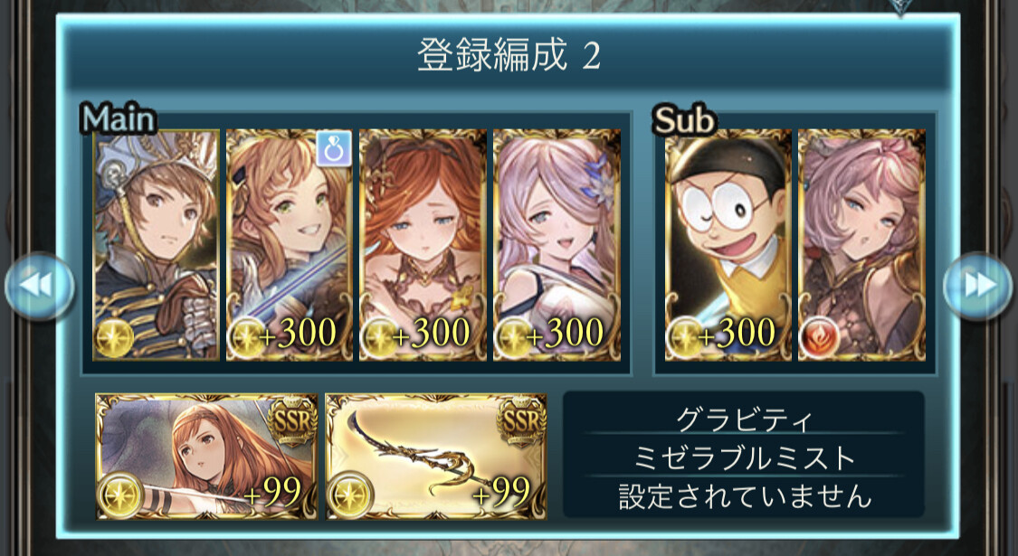Select the sub member with fire element icon

[861, 245]
